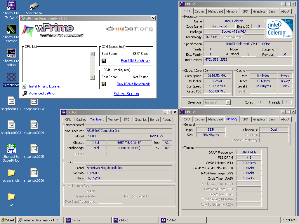Click the taskbar clock showing 3:23 AM
The width and height of the screenshot is (299, 224).
[289, 220]
